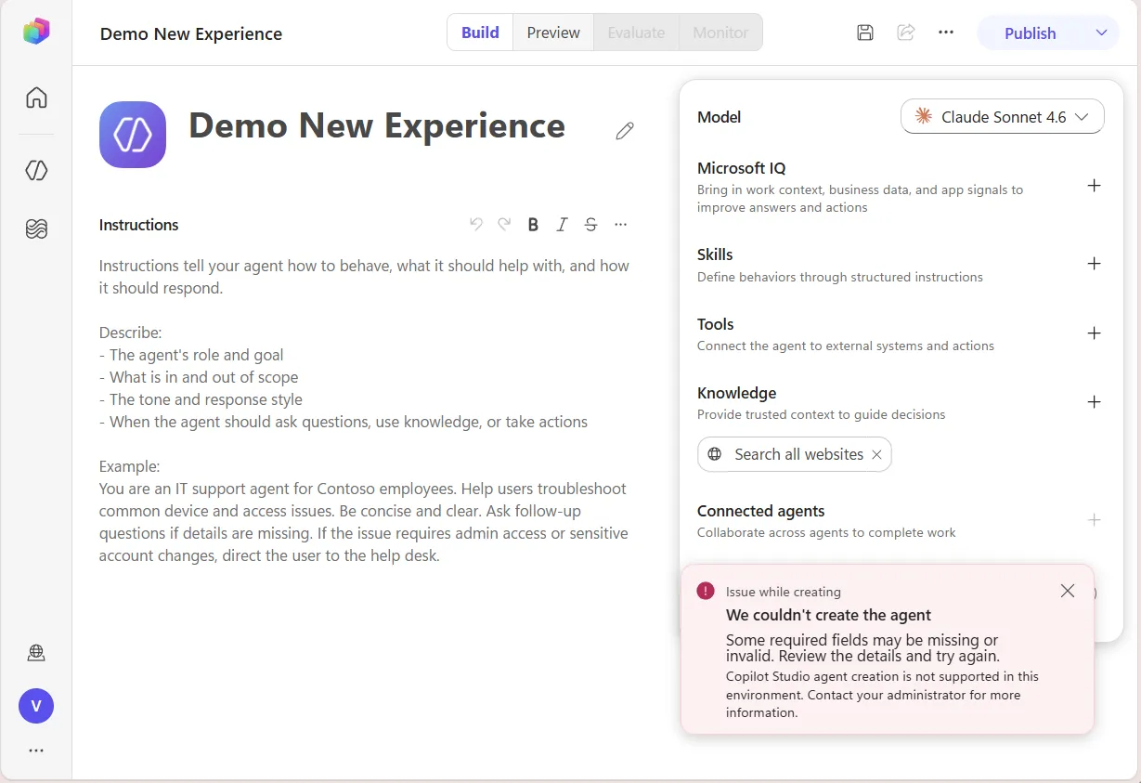Add a Connected agent
The width and height of the screenshot is (1141, 783).
click(x=1095, y=520)
